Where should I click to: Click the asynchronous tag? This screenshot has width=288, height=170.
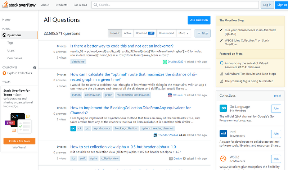click(102, 128)
